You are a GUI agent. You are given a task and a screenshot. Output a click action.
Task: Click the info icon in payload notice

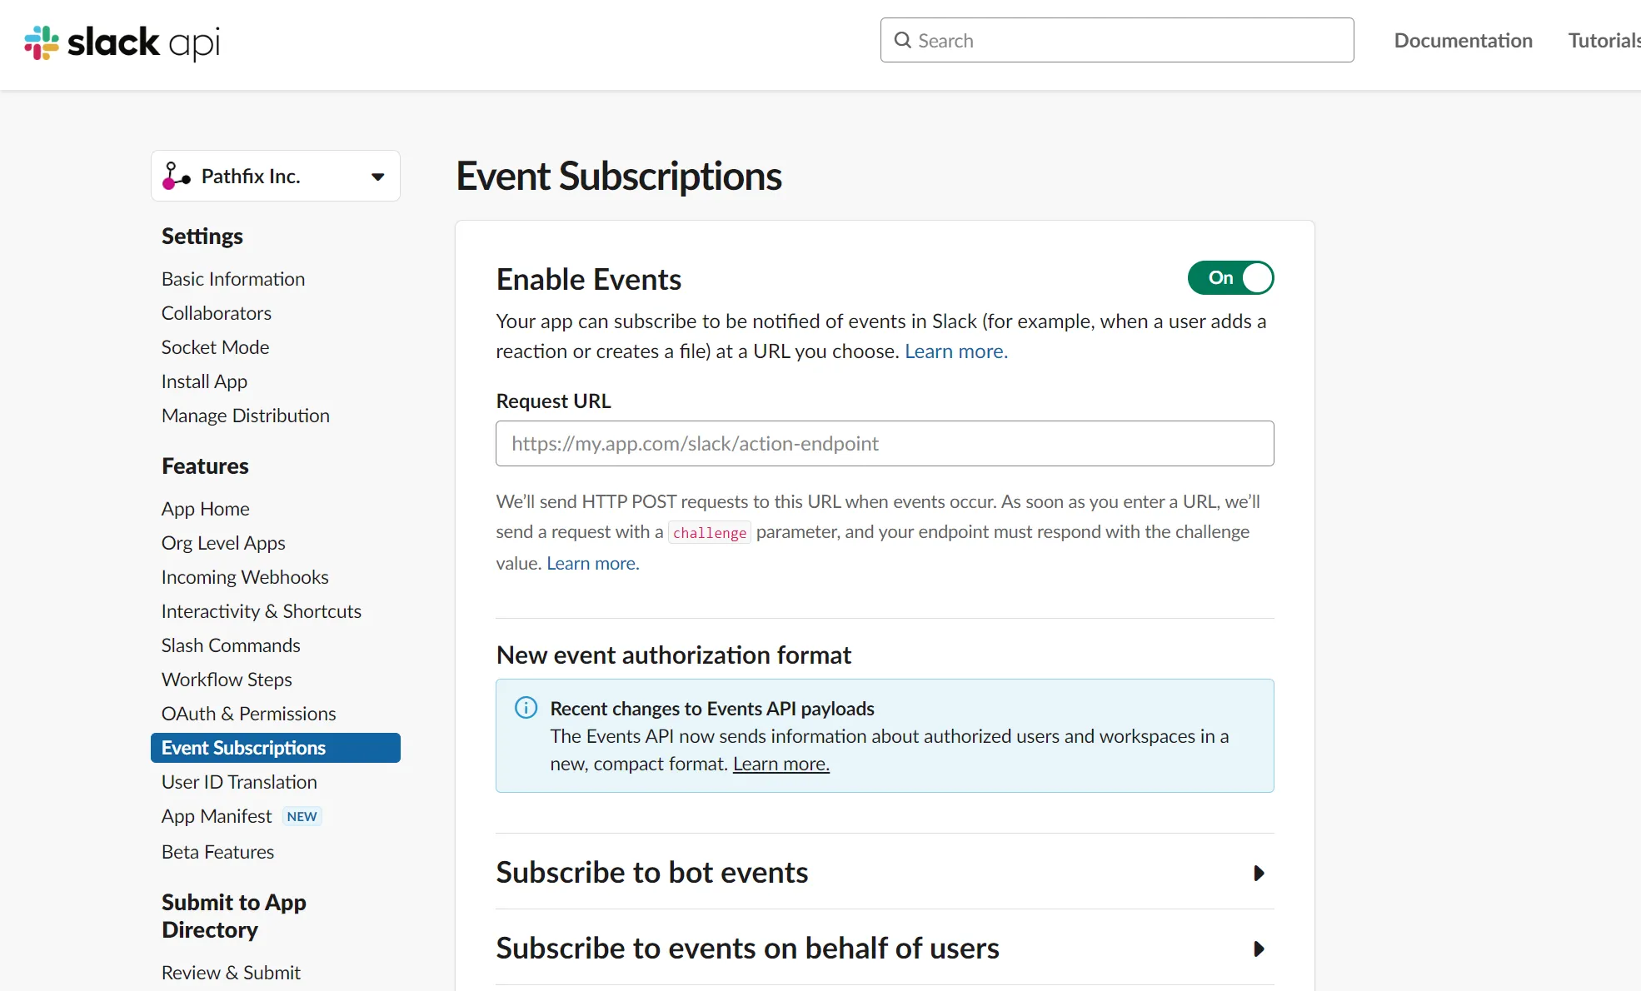click(x=526, y=708)
